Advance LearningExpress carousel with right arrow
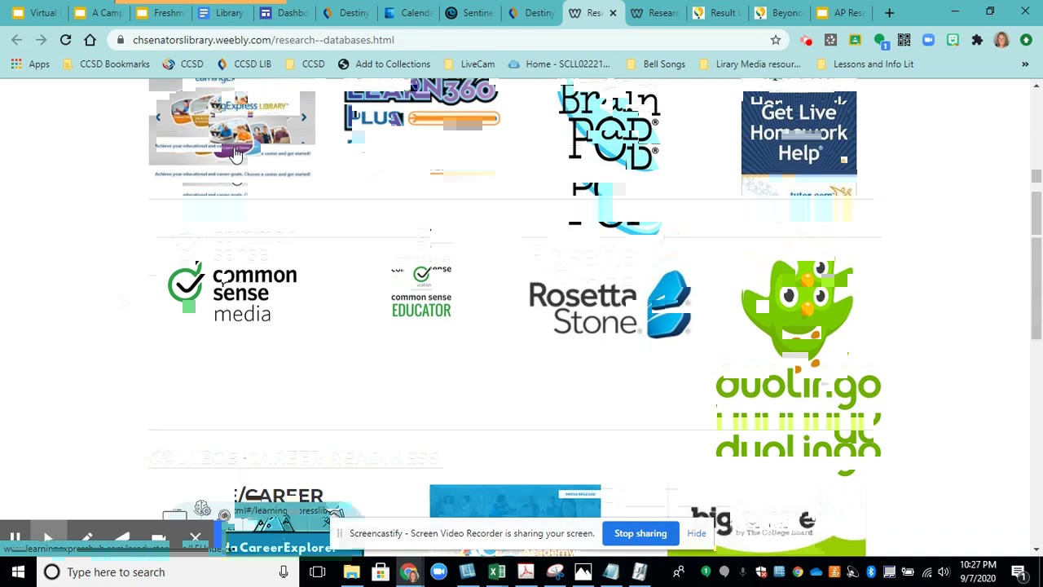The height and width of the screenshot is (587, 1043). (303, 117)
